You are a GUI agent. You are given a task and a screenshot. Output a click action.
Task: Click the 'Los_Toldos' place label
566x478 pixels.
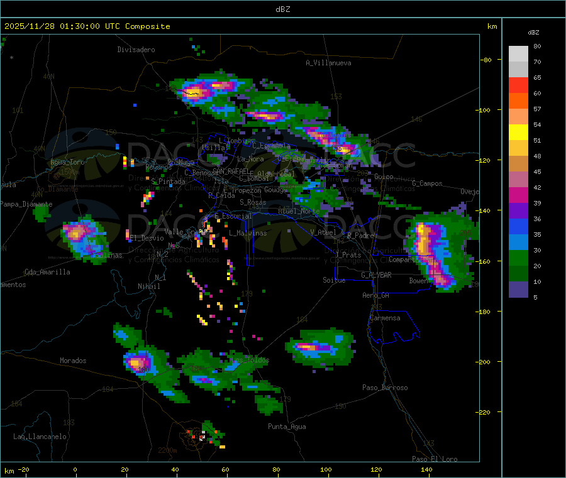250,360
